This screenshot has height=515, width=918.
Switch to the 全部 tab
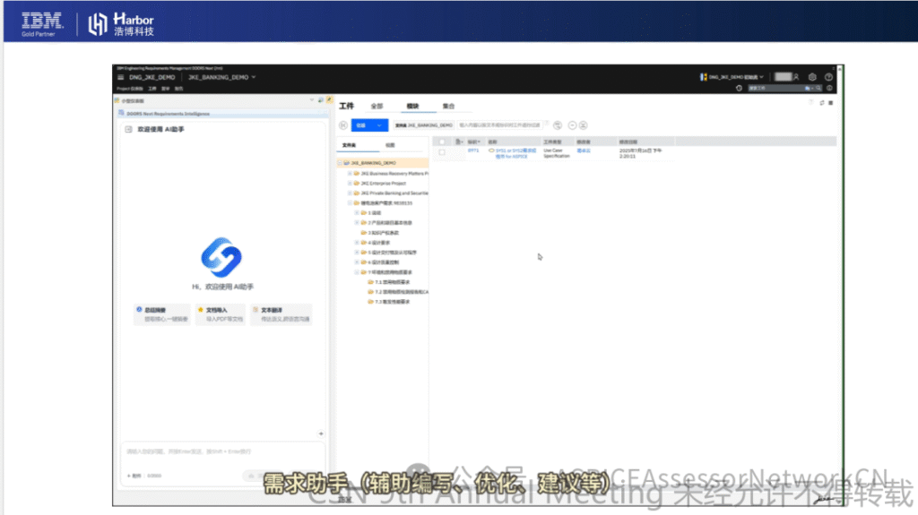pos(377,106)
